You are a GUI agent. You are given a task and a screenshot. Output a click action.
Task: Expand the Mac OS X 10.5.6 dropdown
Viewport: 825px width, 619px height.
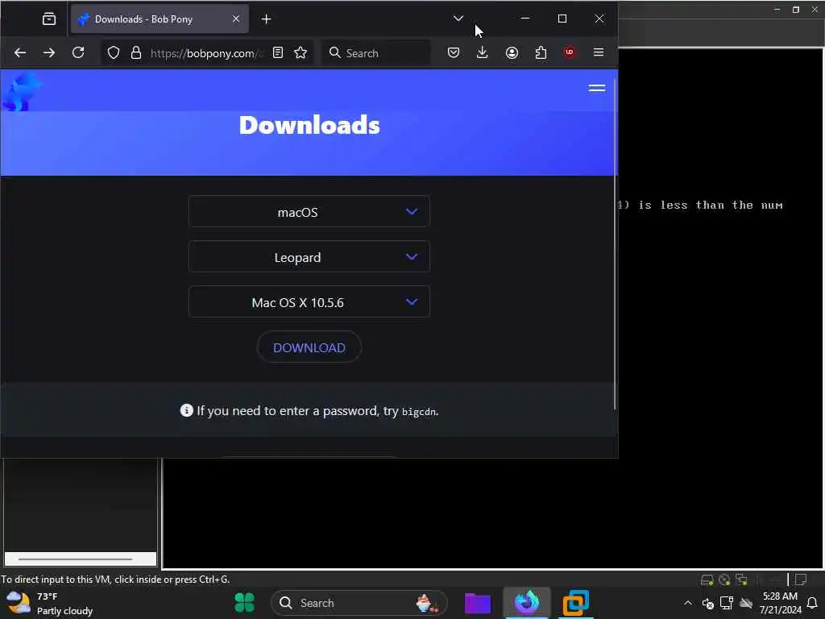pos(309,303)
